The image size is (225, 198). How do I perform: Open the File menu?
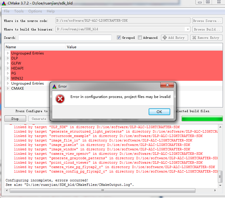(7, 11)
